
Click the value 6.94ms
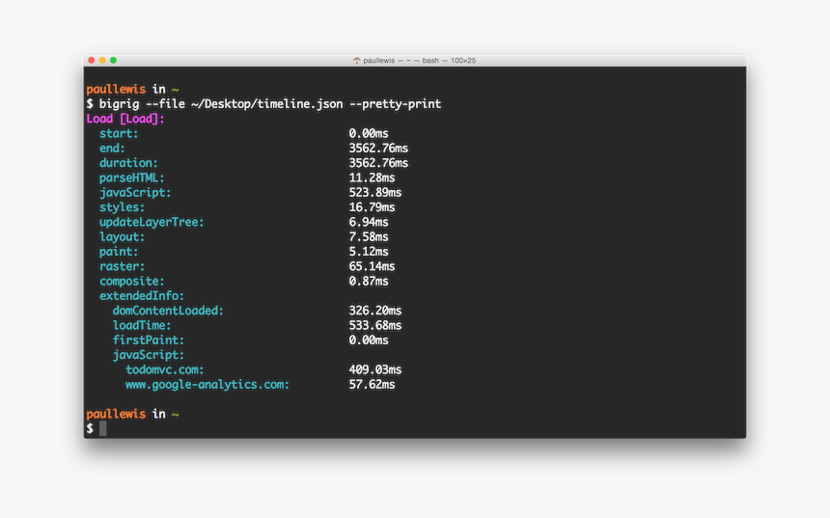(x=369, y=222)
